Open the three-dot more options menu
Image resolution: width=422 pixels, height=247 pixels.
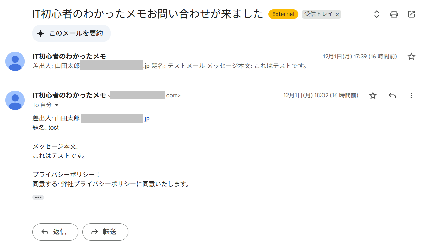411,95
